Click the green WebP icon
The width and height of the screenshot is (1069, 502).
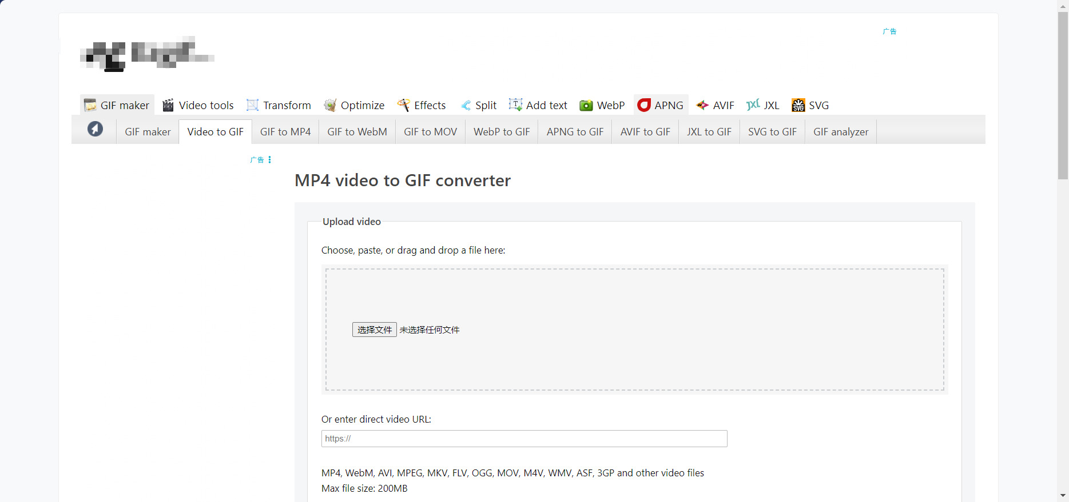click(x=586, y=106)
